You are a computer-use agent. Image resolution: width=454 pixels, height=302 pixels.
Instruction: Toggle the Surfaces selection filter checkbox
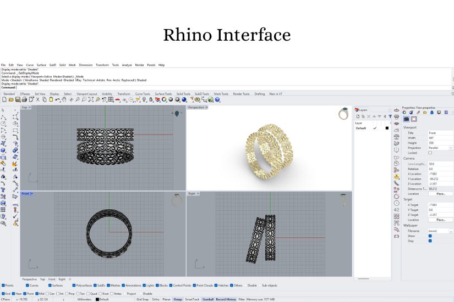coord(50,285)
